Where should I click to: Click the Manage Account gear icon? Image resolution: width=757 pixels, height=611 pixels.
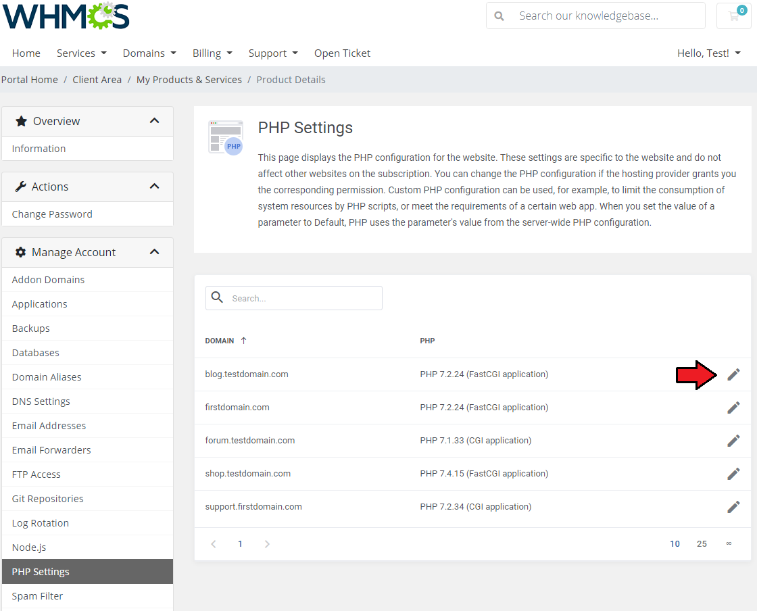20,252
